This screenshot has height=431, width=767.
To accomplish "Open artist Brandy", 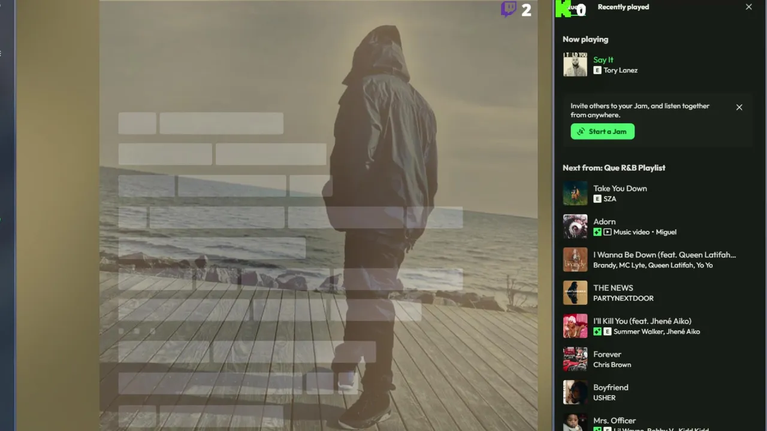I will 605,265.
